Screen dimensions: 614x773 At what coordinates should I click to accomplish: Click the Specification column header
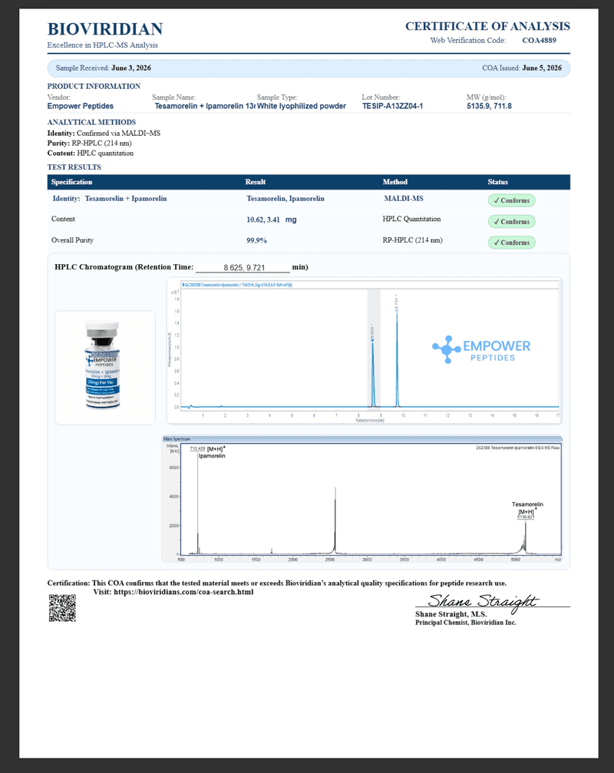pos(71,182)
